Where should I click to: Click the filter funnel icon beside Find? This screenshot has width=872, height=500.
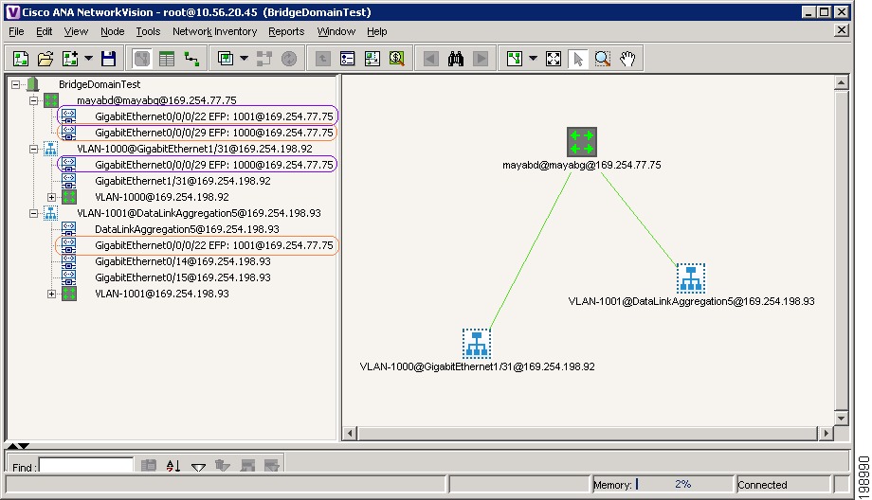click(198, 467)
